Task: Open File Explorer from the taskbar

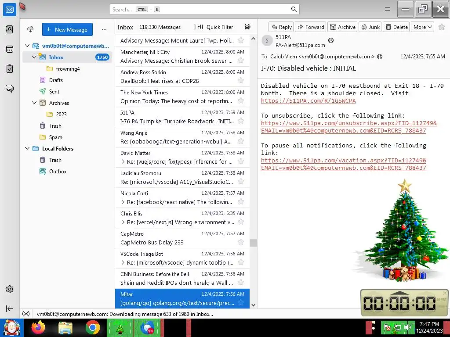Action: click(65, 327)
